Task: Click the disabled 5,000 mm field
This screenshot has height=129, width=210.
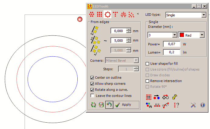Action: point(119,50)
